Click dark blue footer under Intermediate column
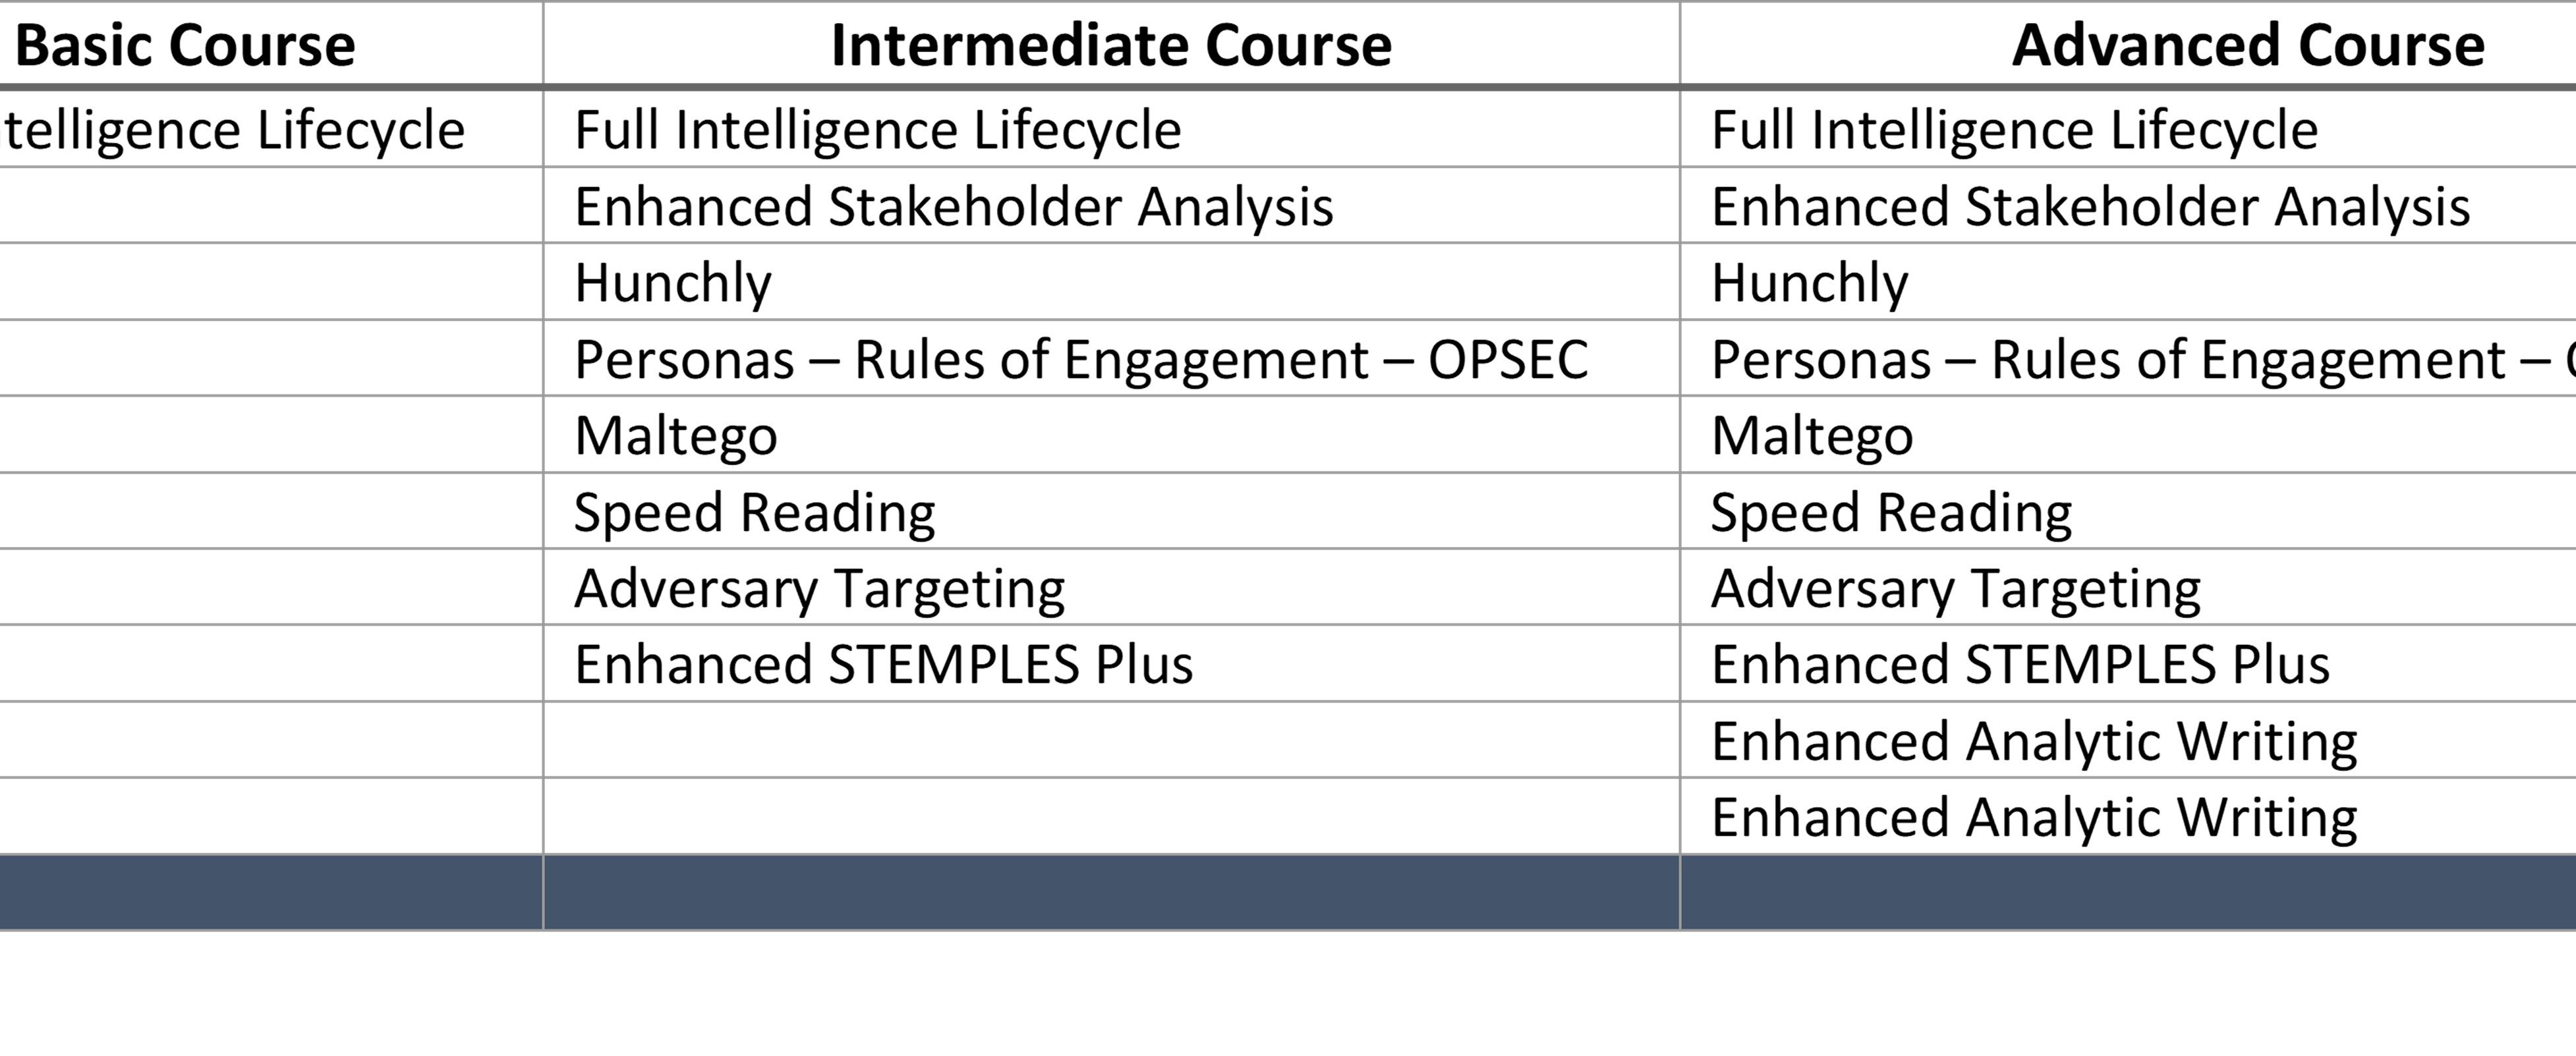2576x1056 pixels. [x=1112, y=893]
